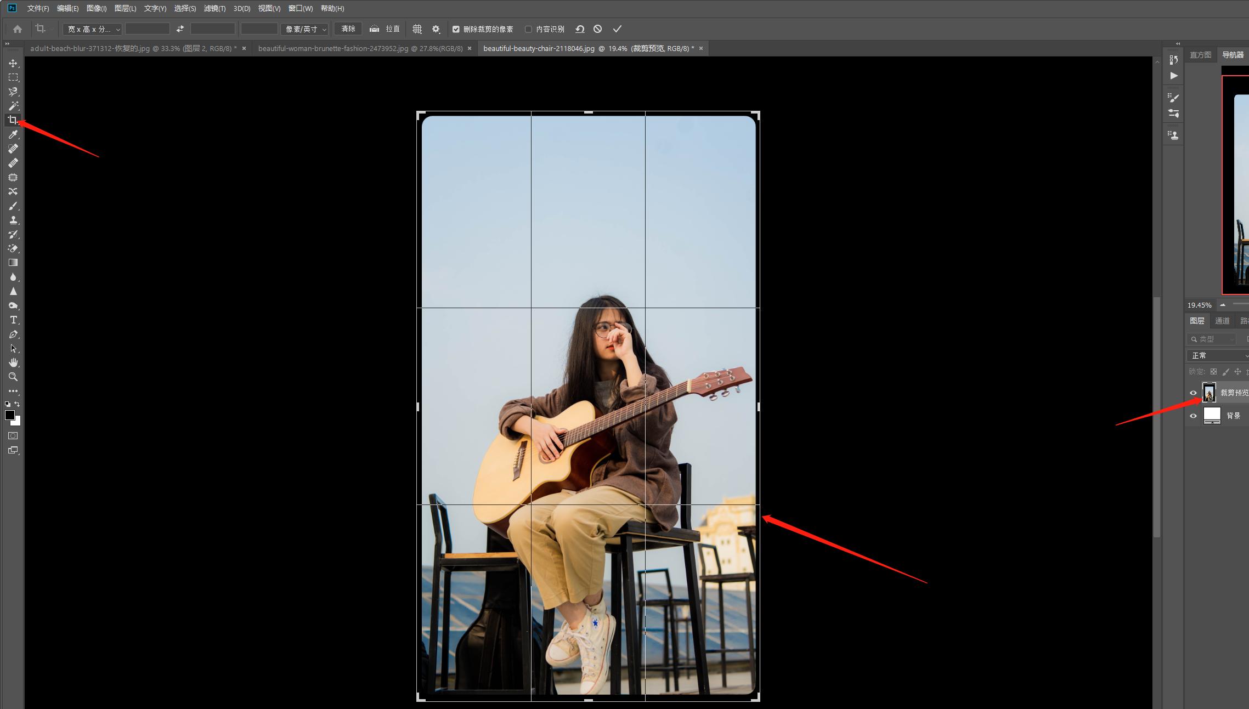Select the Eyedropper tool

[x=13, y=134]
